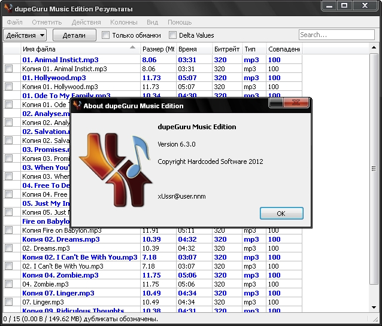Viewport: 382px width, 326px height.
Task: Mark checkbox for Копия 01. Animal Instict.mp3
Action: [x=9, y=69]
